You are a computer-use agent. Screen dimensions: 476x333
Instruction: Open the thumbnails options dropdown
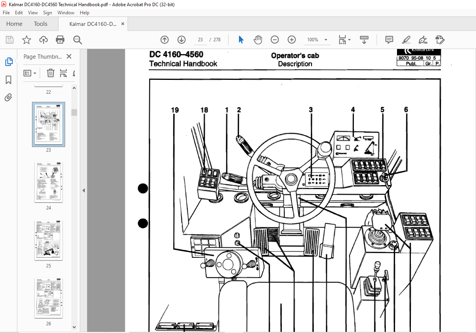[x=30, y=73]
